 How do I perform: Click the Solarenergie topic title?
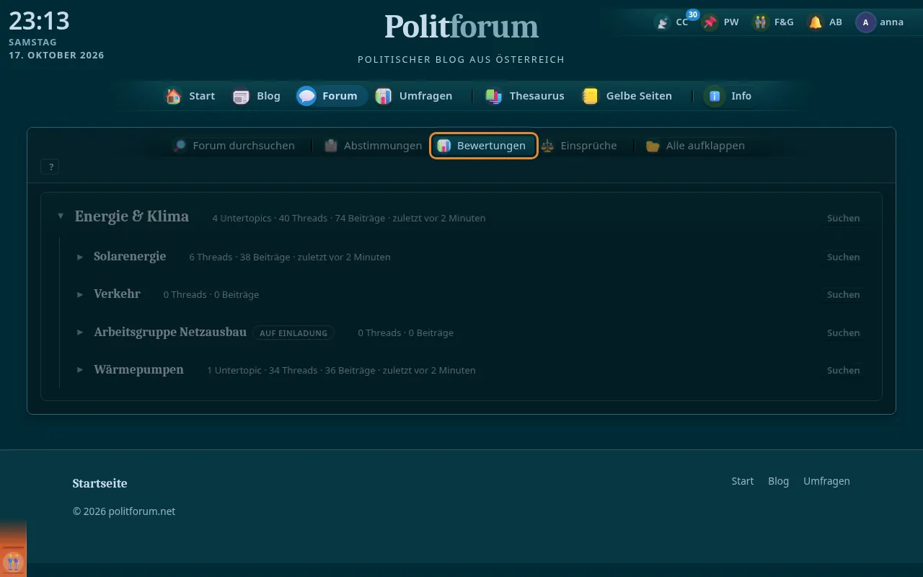pyautogui.click(x=130, y=257)
